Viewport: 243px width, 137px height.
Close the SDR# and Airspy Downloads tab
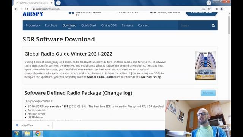[52, 3]
